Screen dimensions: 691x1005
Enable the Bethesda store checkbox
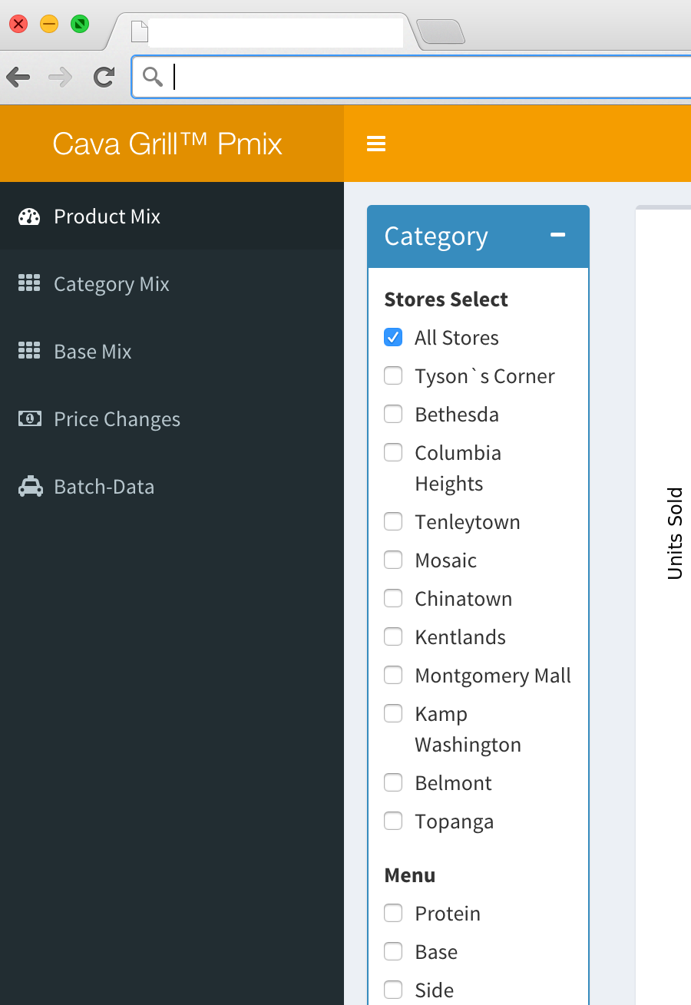393,415
